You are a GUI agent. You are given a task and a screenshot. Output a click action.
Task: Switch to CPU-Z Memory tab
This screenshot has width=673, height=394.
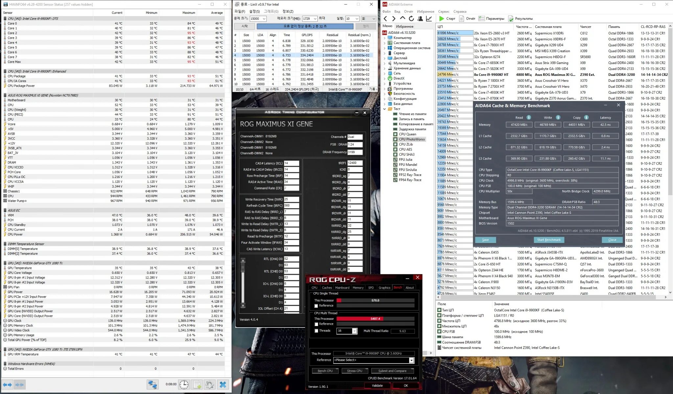(358, 288)
